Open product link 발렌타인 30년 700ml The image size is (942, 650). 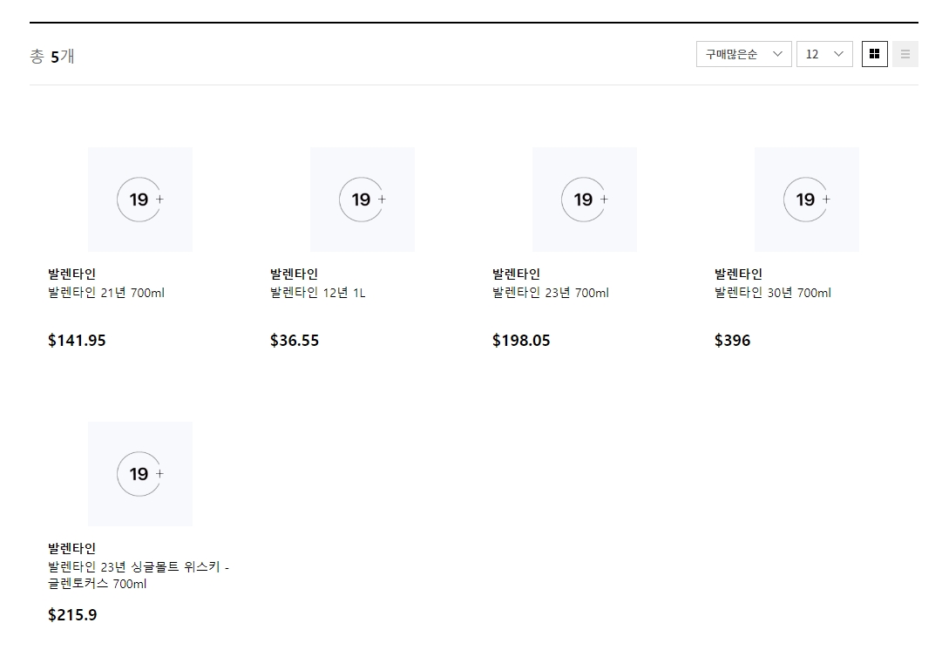(773, 293)
